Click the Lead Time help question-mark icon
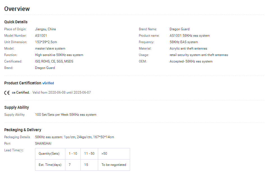The width and height of the screenshot is (265, 176). coord(21,150)
